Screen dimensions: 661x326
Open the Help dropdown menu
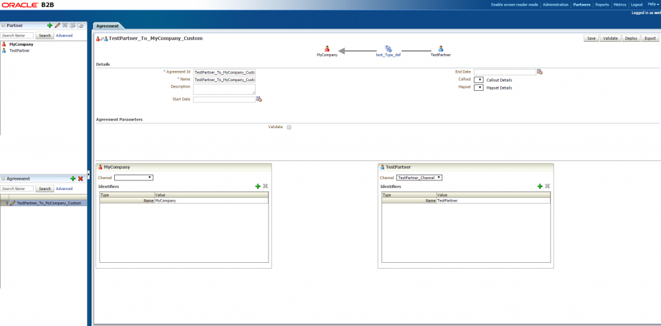[x=653, y=5]
